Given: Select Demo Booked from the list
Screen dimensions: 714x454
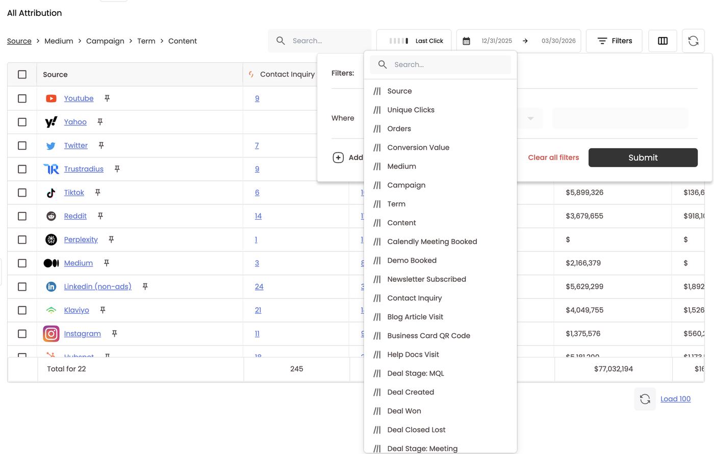Looking at the screenshot, I should point(440,260).
